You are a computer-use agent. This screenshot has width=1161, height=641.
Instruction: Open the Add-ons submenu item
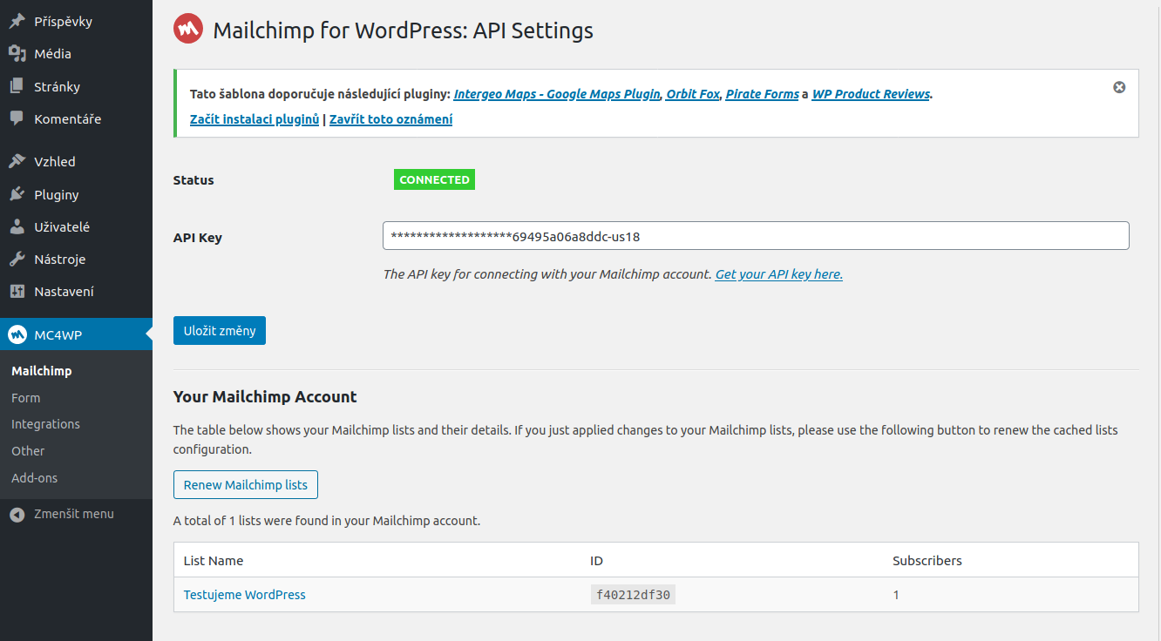point(35,478)
